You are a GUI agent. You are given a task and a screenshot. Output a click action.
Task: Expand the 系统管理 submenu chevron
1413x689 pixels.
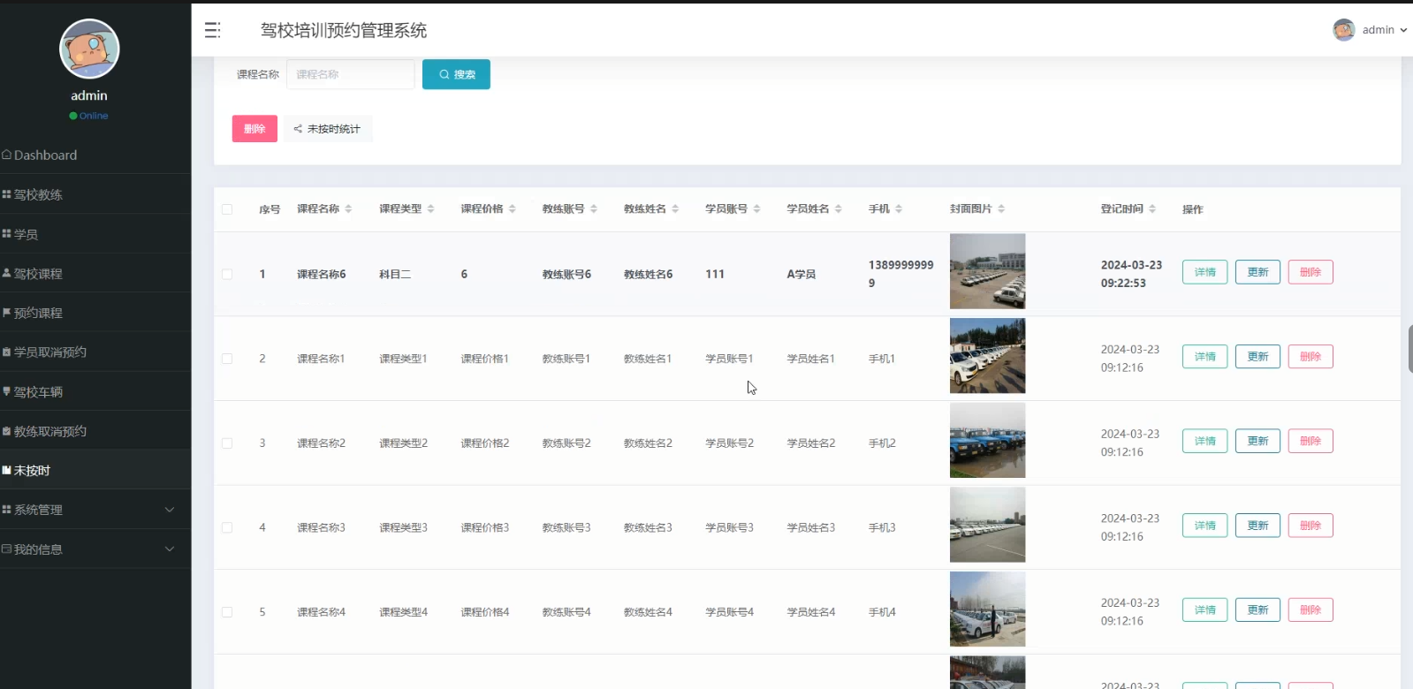click(170, 510)
